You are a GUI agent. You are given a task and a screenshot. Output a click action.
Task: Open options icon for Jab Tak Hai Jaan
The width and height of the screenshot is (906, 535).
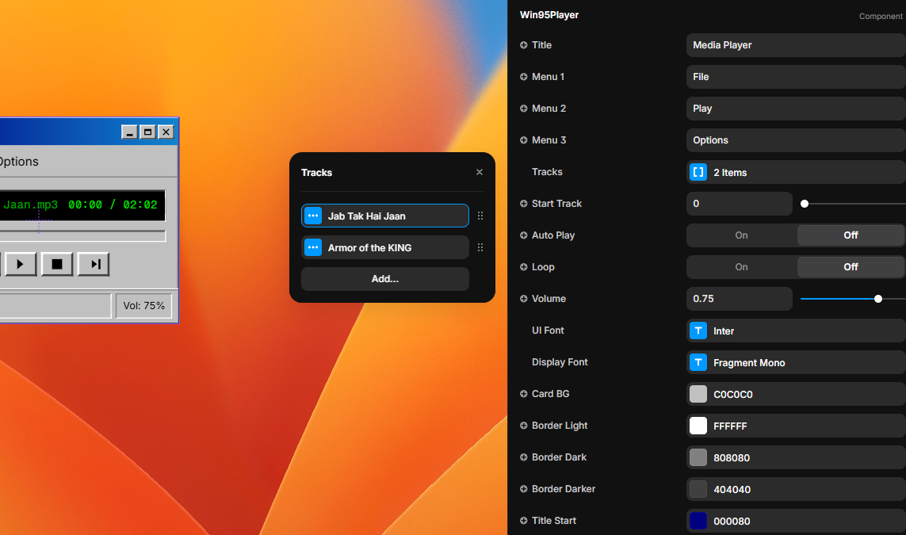[313, 216]
